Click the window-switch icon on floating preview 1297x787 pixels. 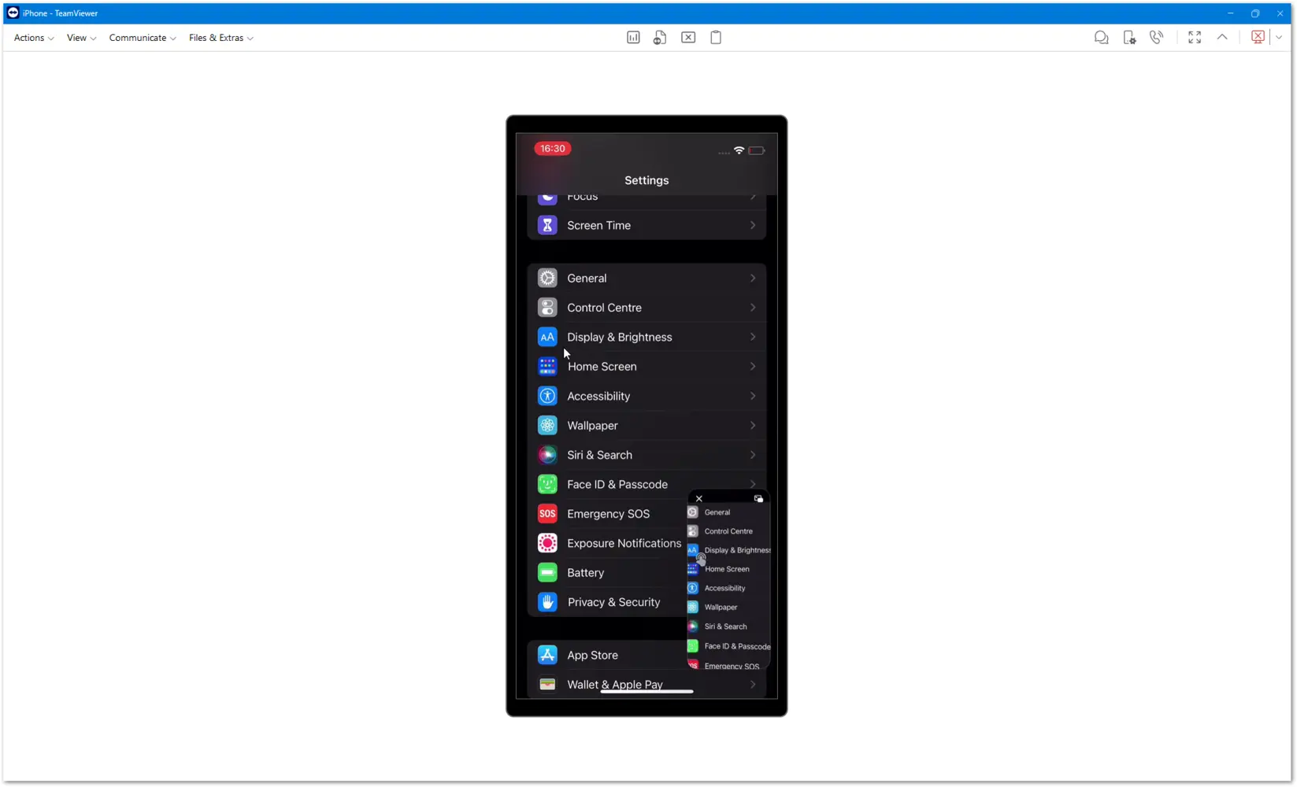[x=758, y=499]
